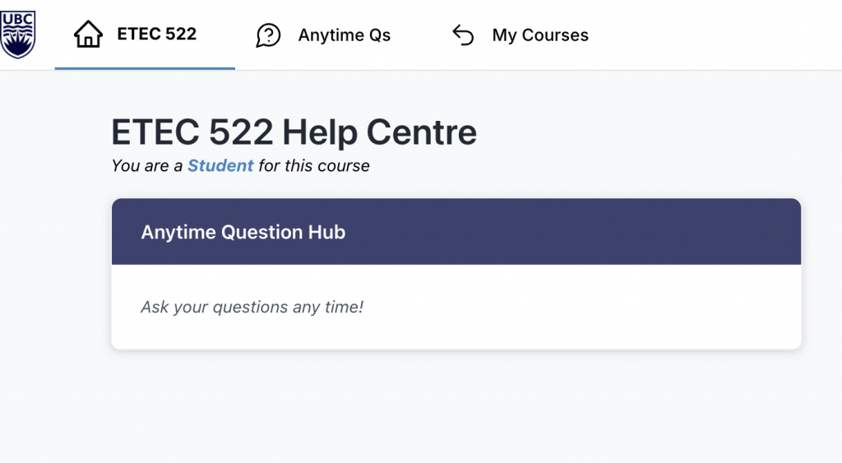The width and height of the screenshot is (842, 463).
Task: Open the Anytime Question Hub card header
Action: click(456, 232)
